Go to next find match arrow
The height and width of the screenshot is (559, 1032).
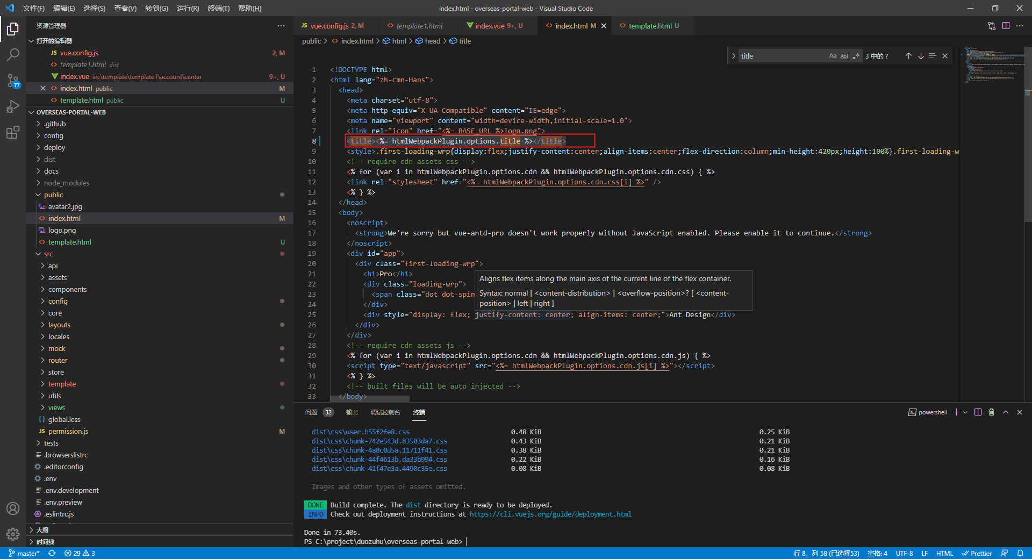tap(921, 56)
